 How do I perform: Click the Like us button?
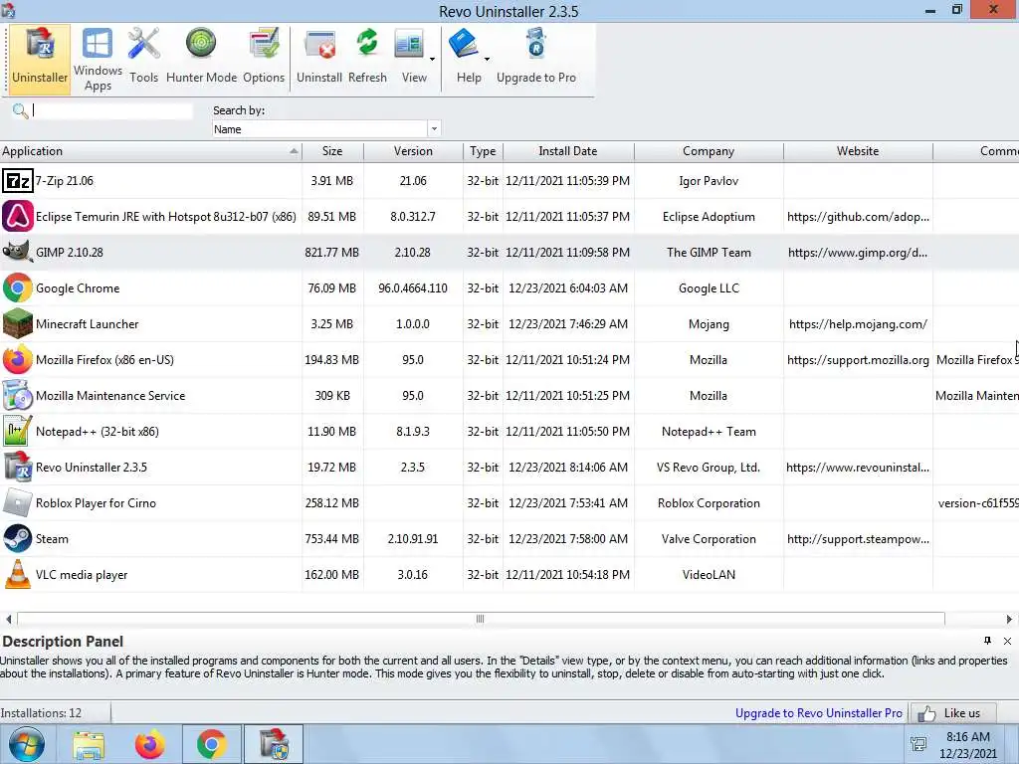(x=953, y=712)
